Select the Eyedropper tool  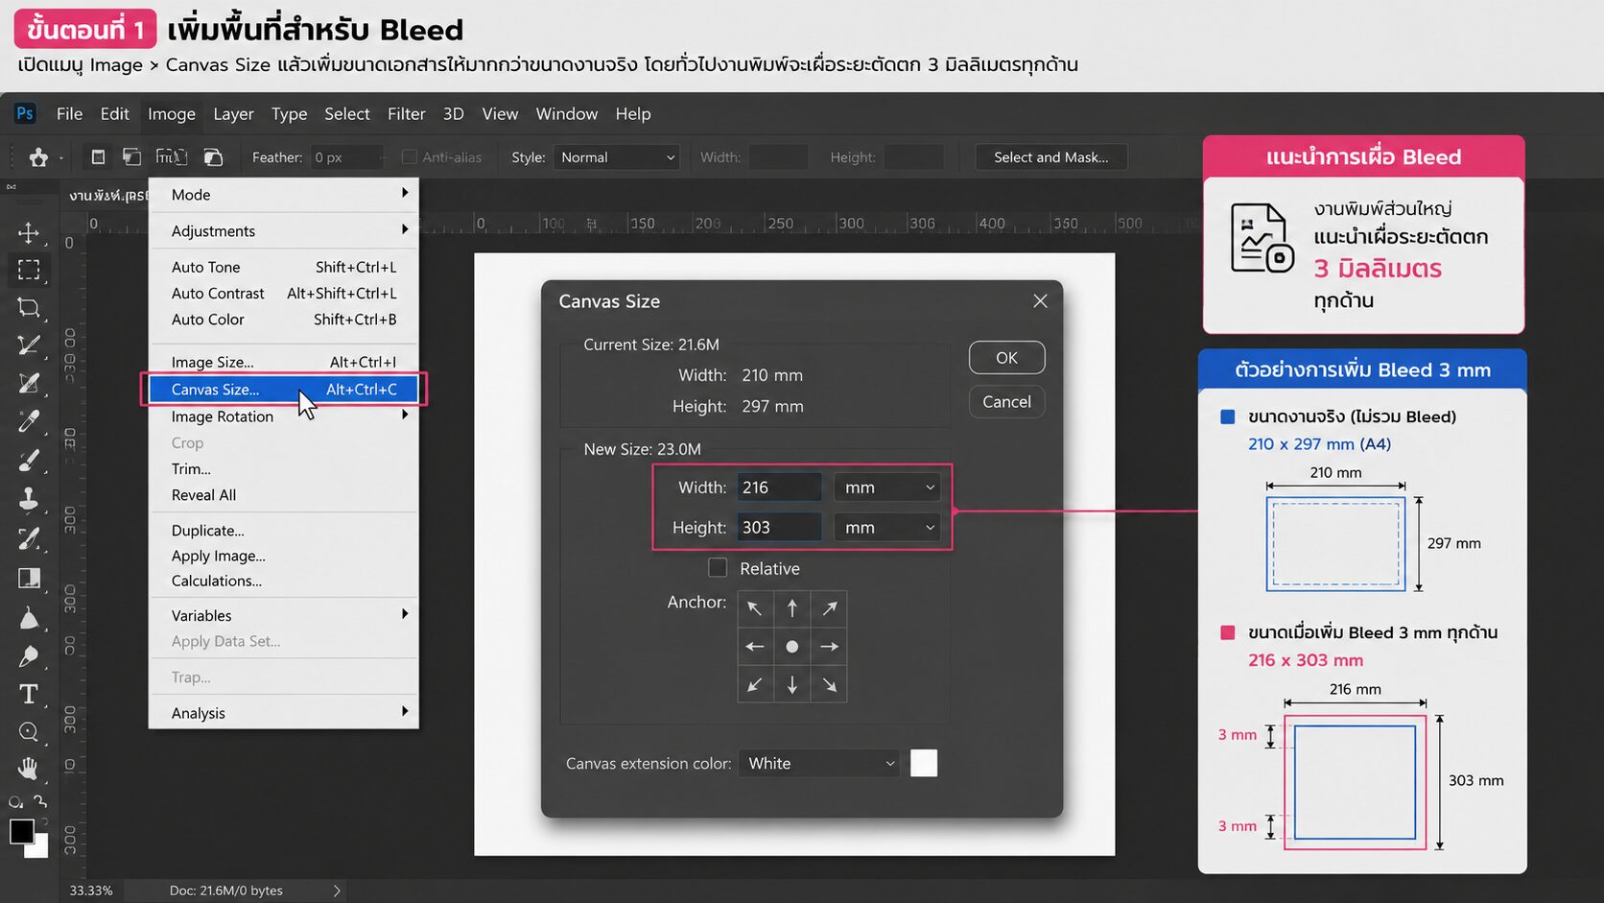[29, 421]
